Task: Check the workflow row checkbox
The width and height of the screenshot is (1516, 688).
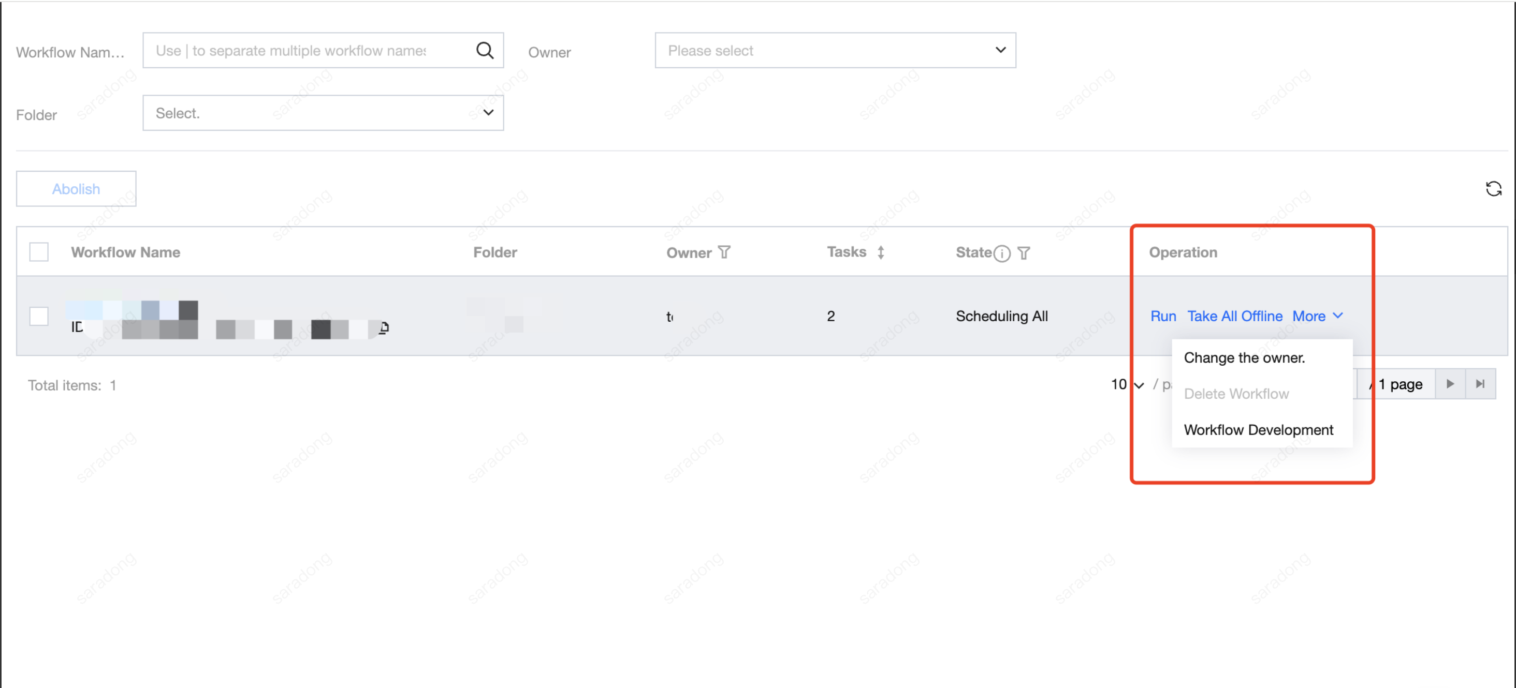Action: [39, 317]
